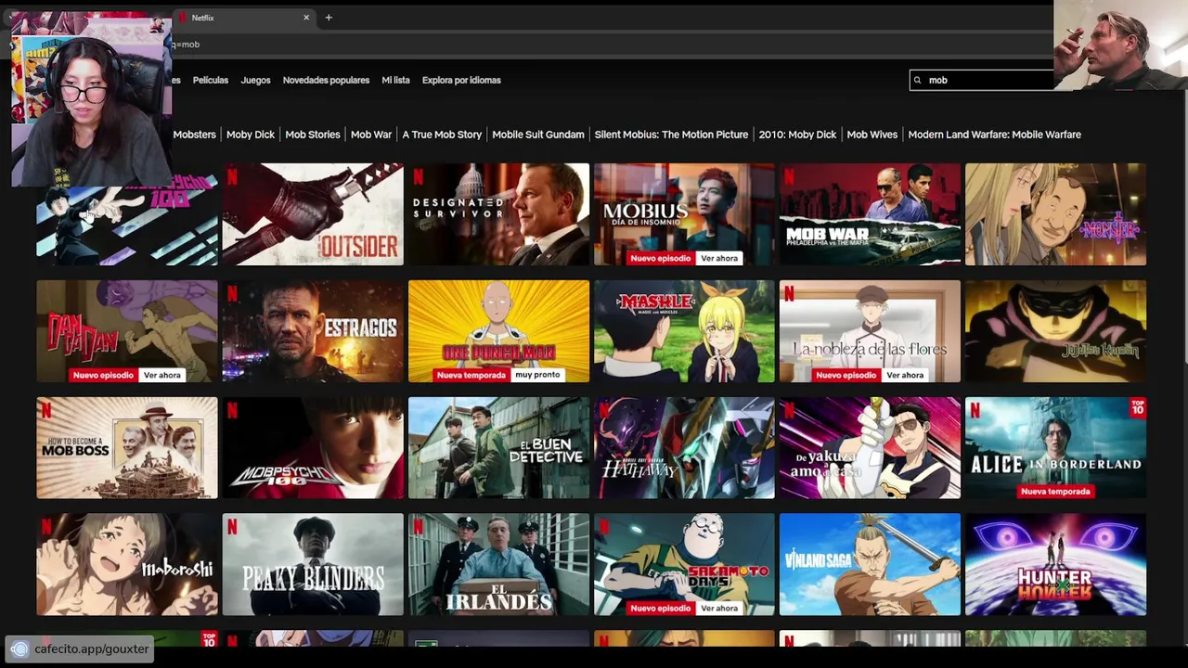Open the Monster anime thumbnail
1188x668 pixels.
pyautogui.click(x=1055, y=214)
